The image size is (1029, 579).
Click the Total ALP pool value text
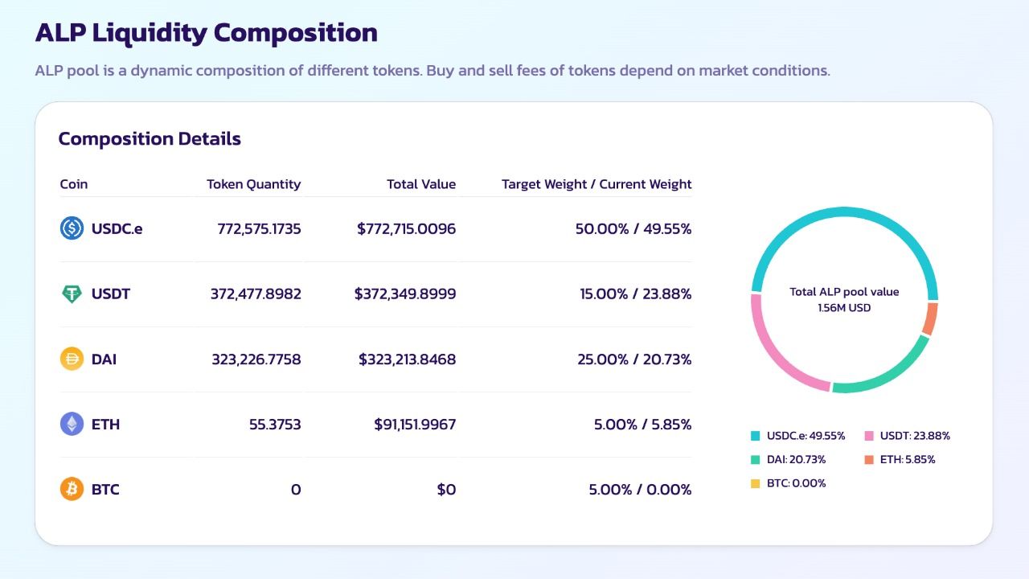844,292
